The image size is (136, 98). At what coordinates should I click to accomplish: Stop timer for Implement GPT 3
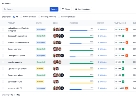coord(126,88)
